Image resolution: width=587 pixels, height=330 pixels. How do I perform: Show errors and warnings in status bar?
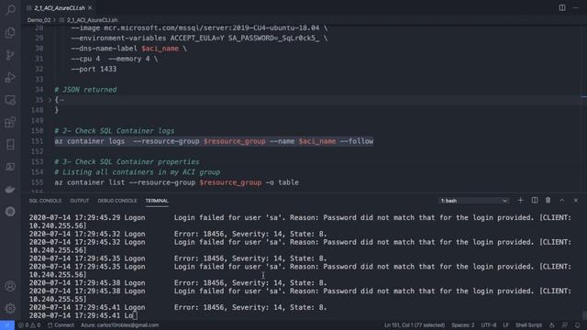tap(29, 325)
